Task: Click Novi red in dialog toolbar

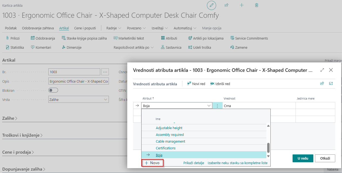Action: 196,84
